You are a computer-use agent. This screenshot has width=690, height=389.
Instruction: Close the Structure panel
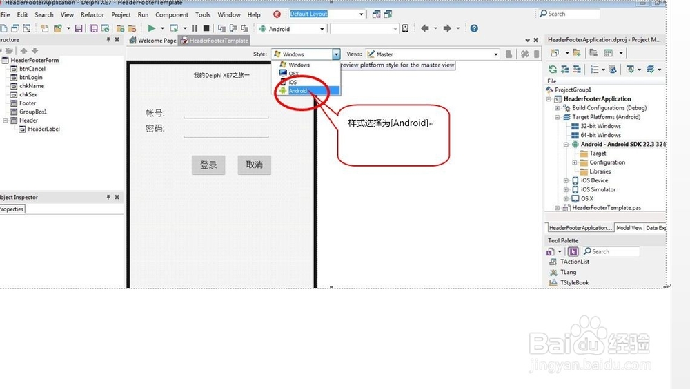point(117,39)
